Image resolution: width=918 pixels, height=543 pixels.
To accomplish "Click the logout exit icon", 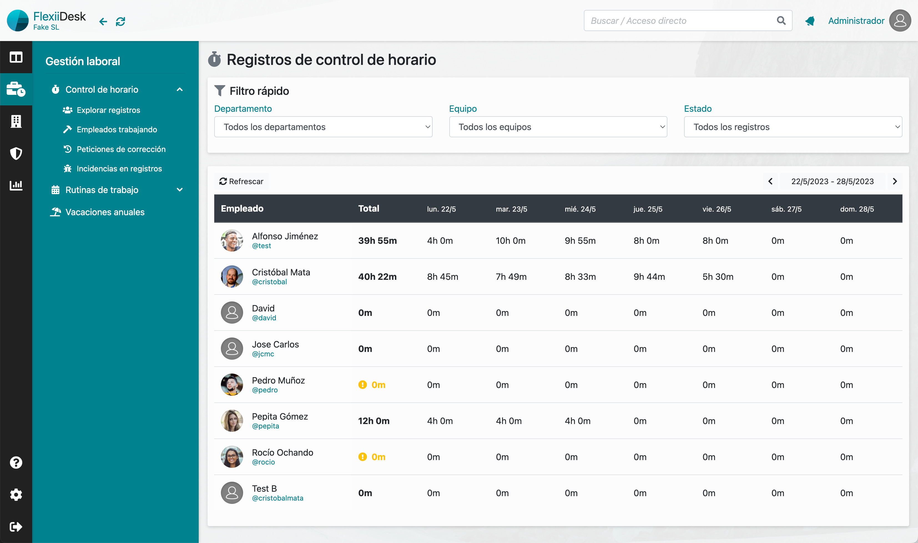I will click(16, 527).
